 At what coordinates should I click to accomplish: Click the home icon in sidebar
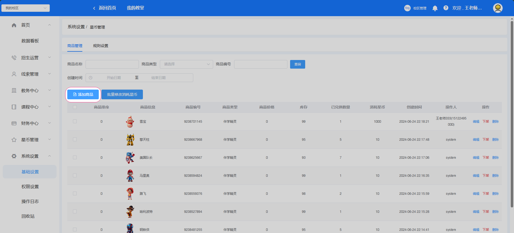(14, 25)
